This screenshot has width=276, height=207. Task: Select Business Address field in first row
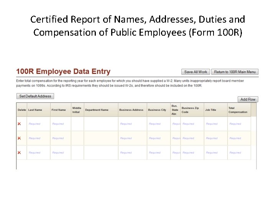[x=133, y=124]
